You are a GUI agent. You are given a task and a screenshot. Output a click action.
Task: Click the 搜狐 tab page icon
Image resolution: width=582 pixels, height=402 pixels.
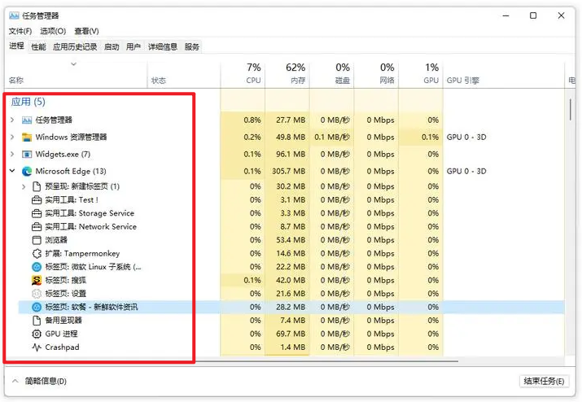[x=37, y=280]
